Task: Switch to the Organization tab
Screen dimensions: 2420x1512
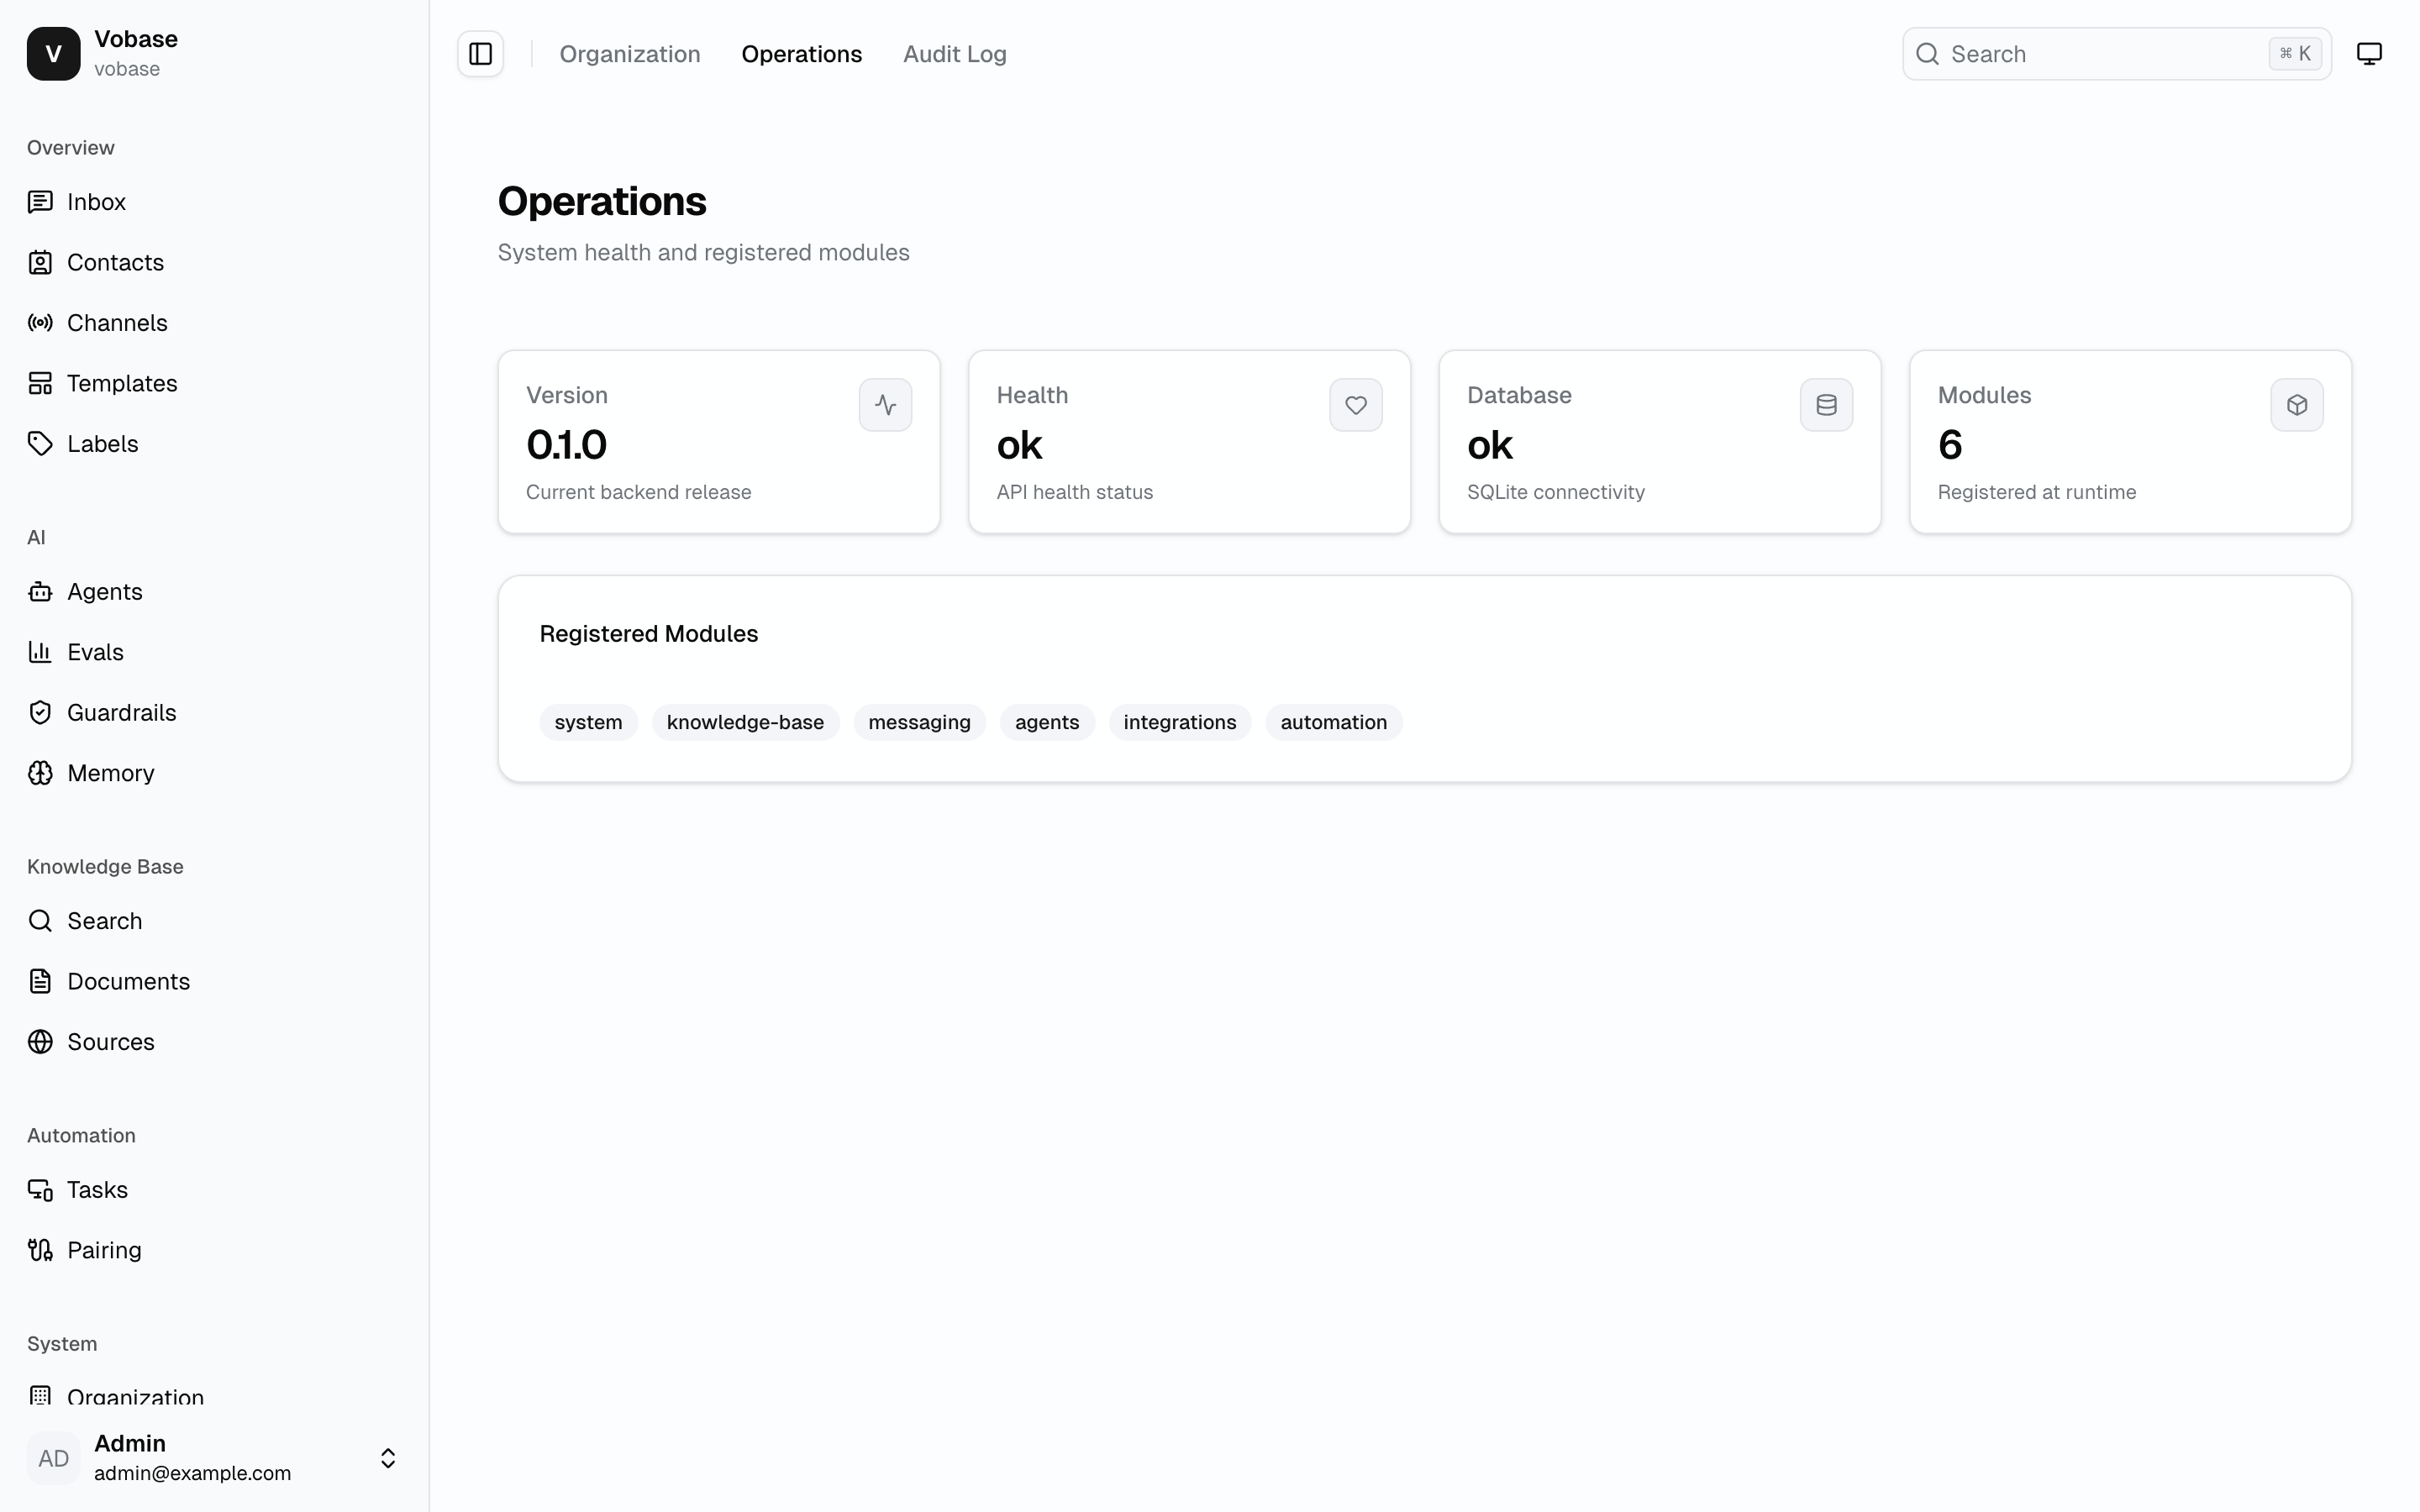Action: pos(630,53)
